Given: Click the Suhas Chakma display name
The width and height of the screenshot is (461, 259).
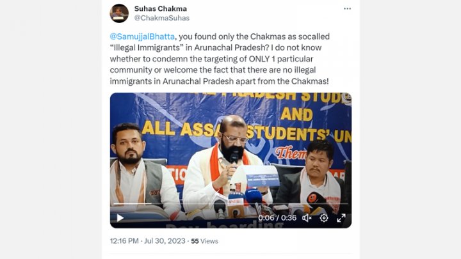Looking at the screenshot, I should 161,8.
